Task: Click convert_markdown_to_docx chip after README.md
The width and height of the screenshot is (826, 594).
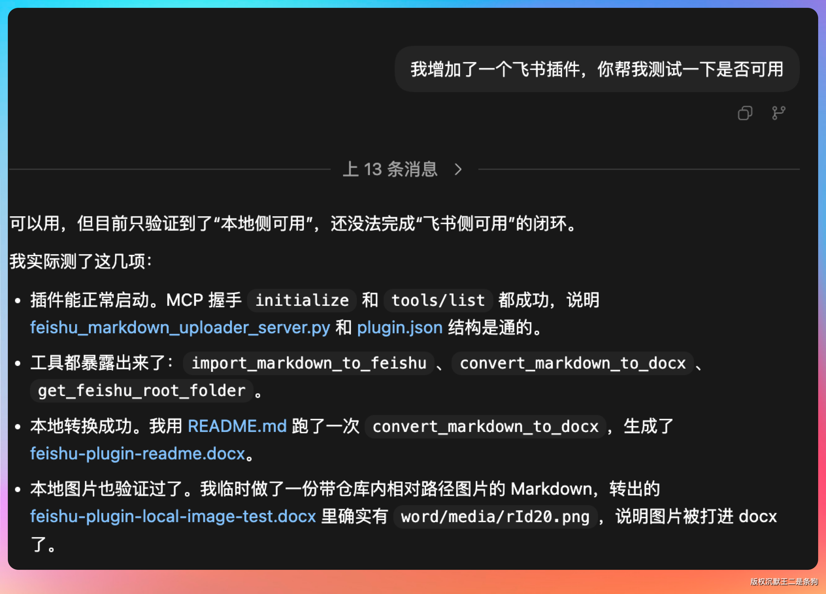Action: 485,426
